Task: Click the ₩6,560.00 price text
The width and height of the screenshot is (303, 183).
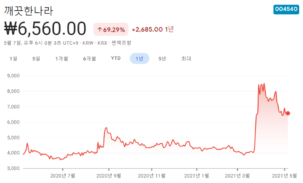Action: point(45,29)
